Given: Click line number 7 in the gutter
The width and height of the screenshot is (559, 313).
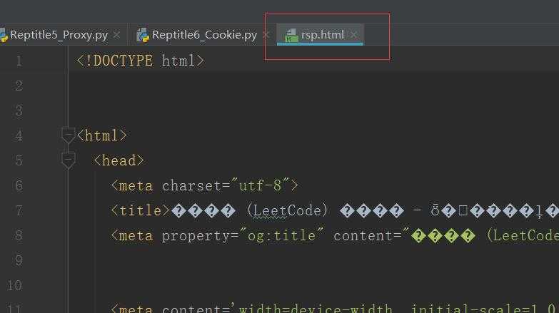Looking at the screenshot, I should (x=19, y=210).
